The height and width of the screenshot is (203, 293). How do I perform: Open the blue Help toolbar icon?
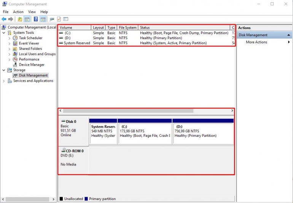pyautogui.click(x=36, y=19)
